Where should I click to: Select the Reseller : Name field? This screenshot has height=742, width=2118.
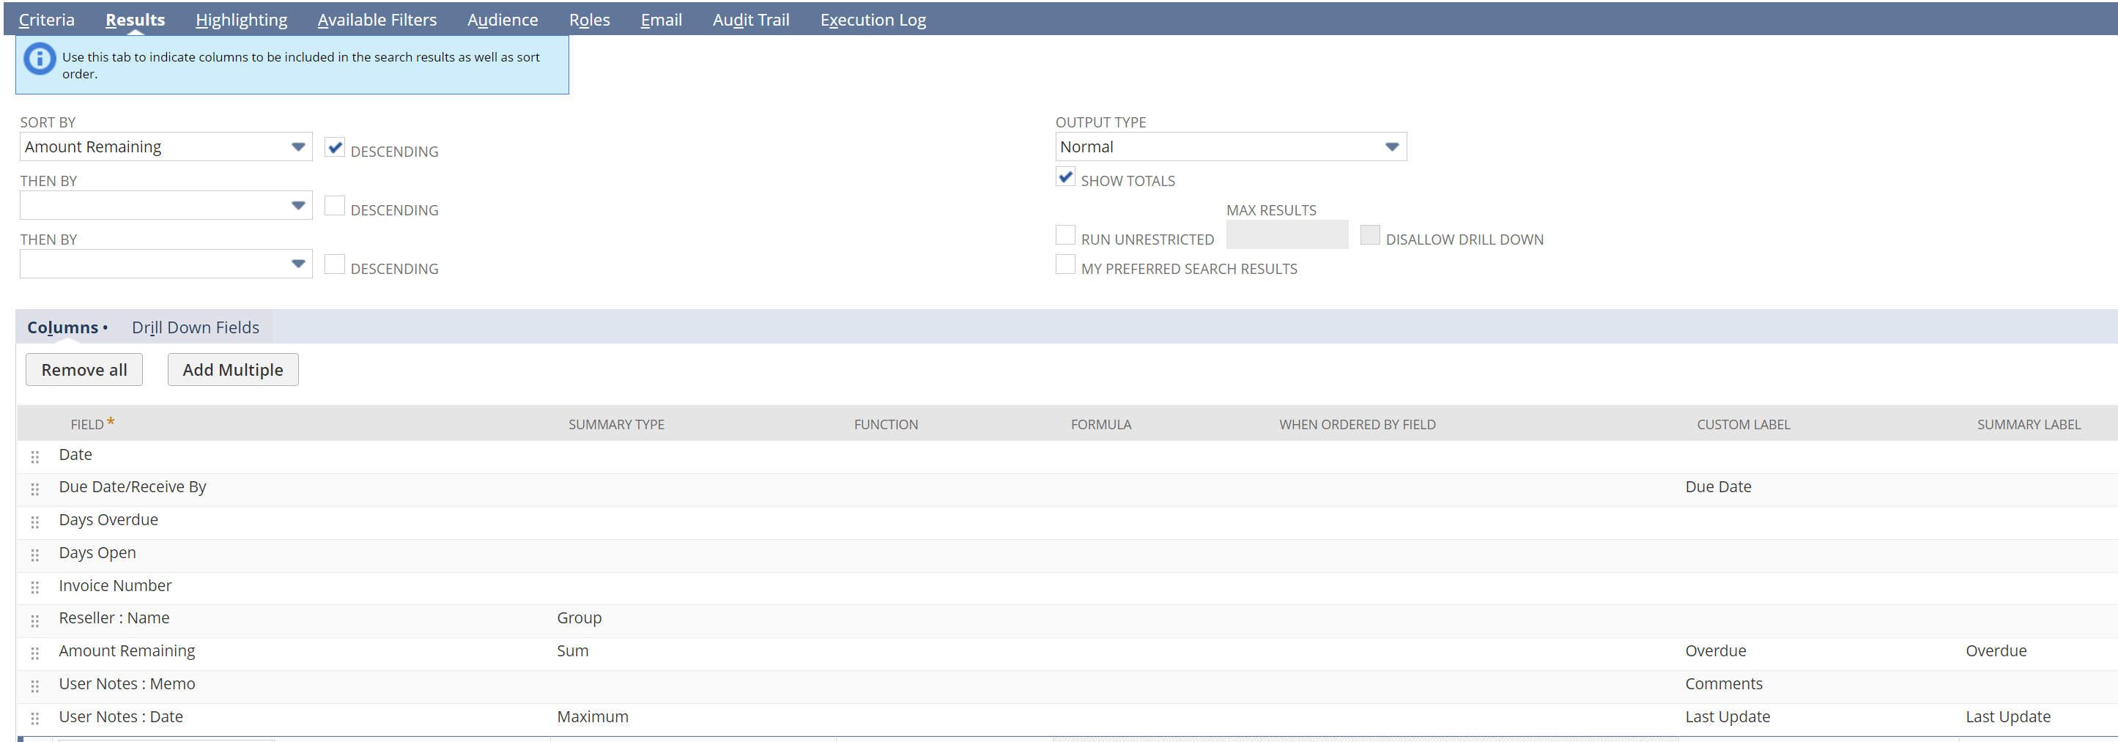114,618
